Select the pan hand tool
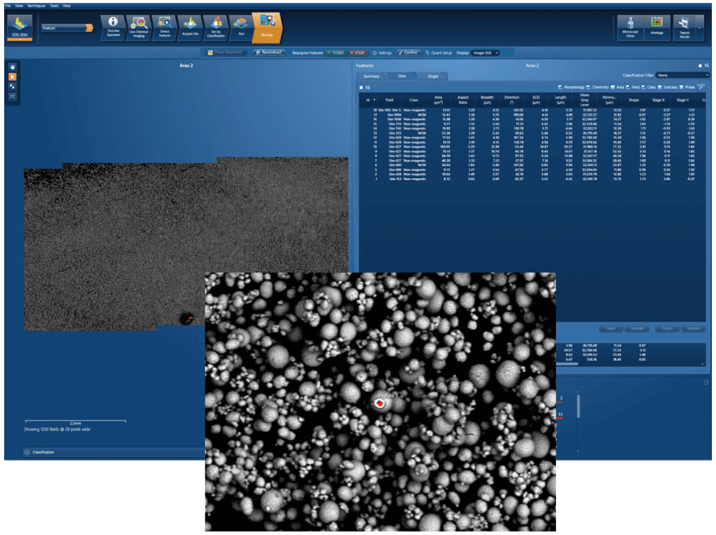This screenshot has width=716, height=535. 12,67
